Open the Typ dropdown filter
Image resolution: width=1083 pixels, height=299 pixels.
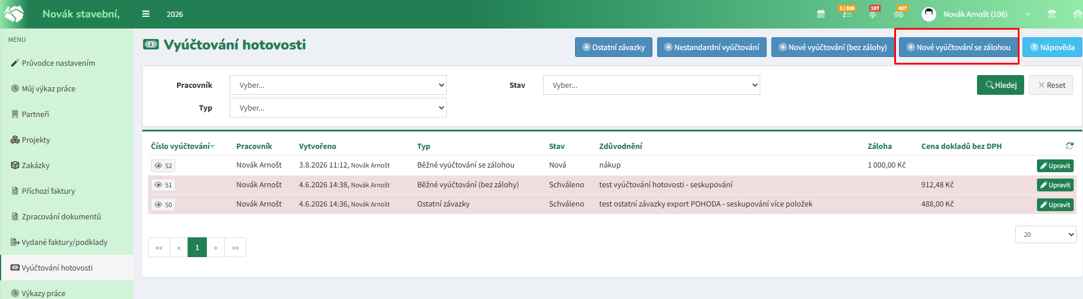338,108
